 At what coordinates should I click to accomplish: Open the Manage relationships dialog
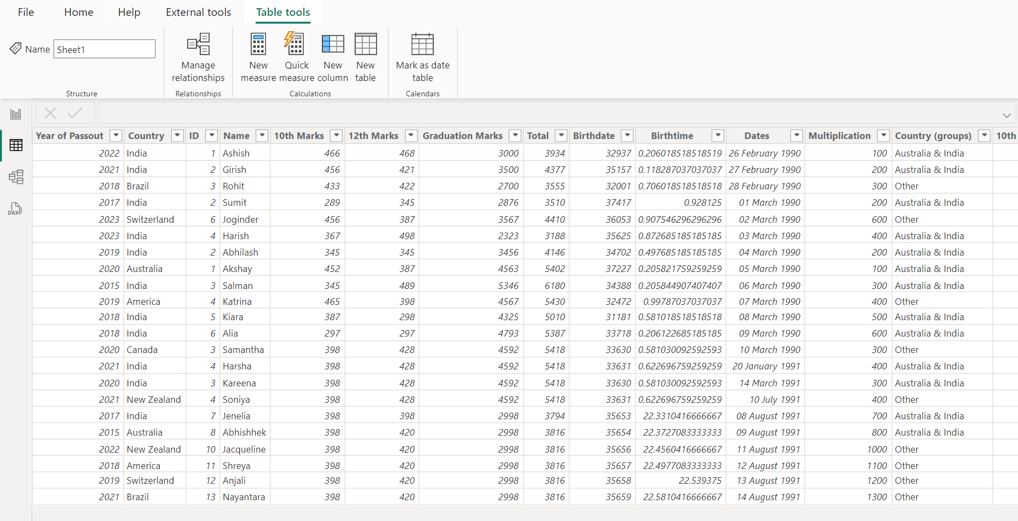(x=198, y=57)
